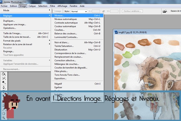Choose Taille de l'image

25,33
